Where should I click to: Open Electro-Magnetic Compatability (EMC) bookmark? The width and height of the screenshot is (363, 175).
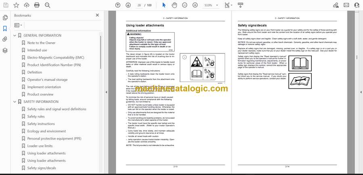click(x=56, y=58)
